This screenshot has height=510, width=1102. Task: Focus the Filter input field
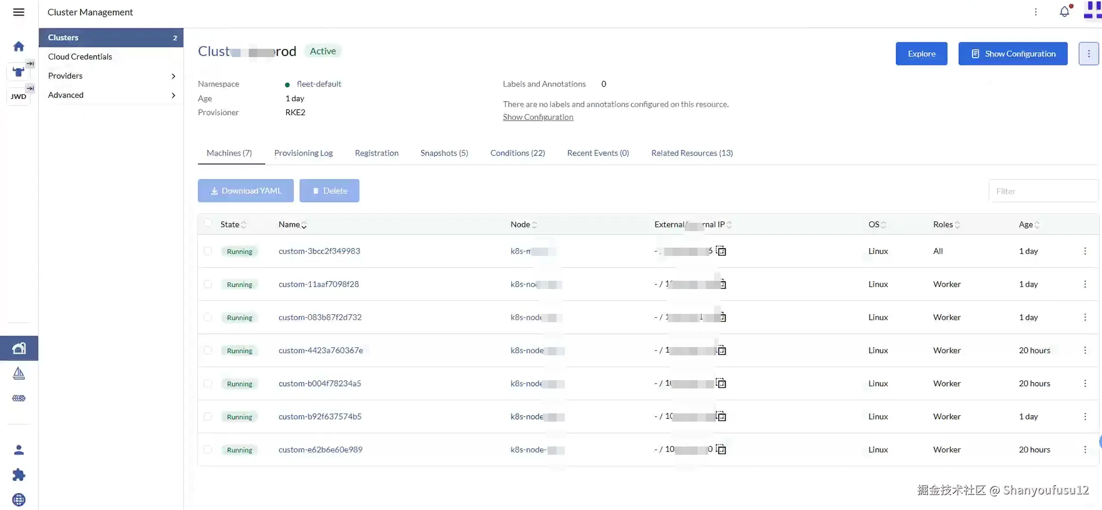(x=1043, y=191)
